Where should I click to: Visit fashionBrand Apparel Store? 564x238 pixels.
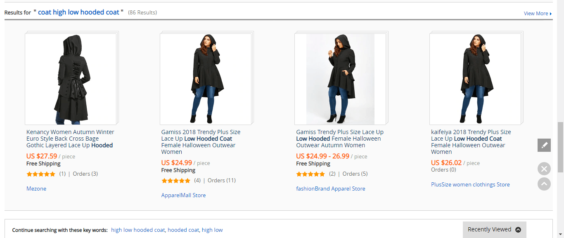[x=330, y=189]
